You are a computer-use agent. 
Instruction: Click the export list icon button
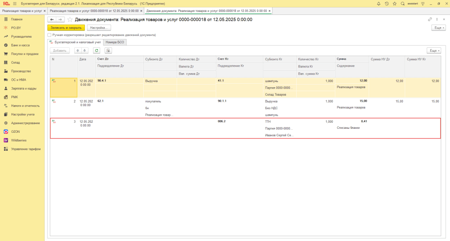coord(108,50)
